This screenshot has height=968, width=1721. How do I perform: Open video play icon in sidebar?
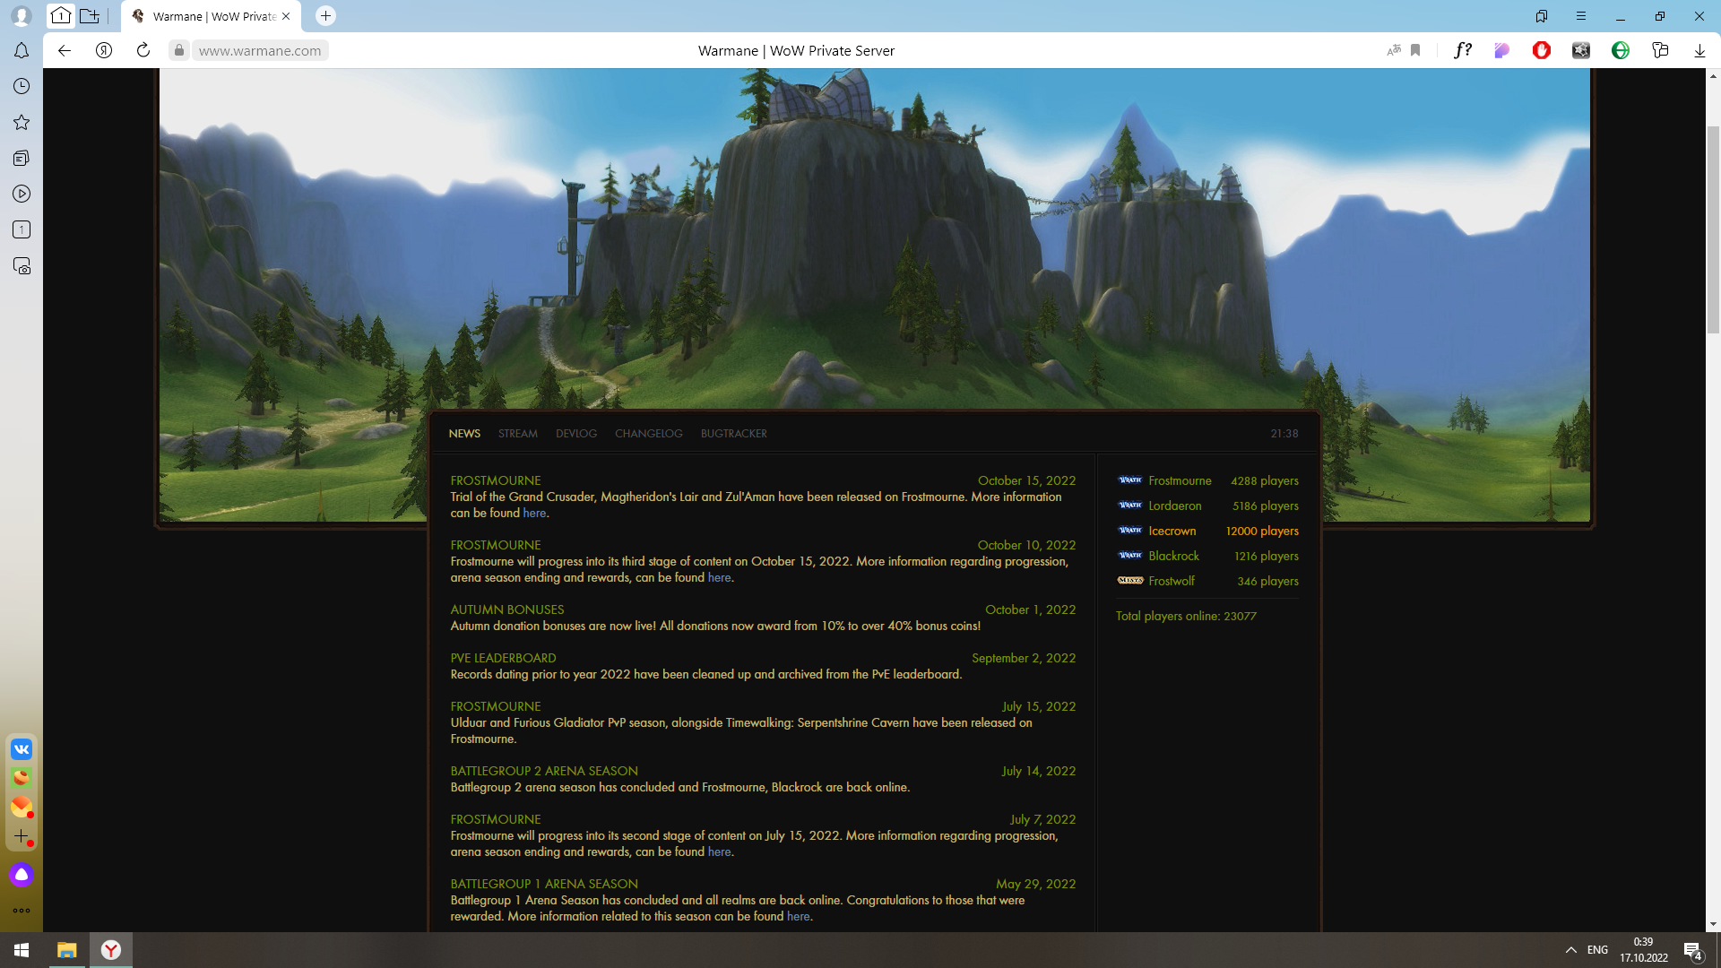(22, 194)
